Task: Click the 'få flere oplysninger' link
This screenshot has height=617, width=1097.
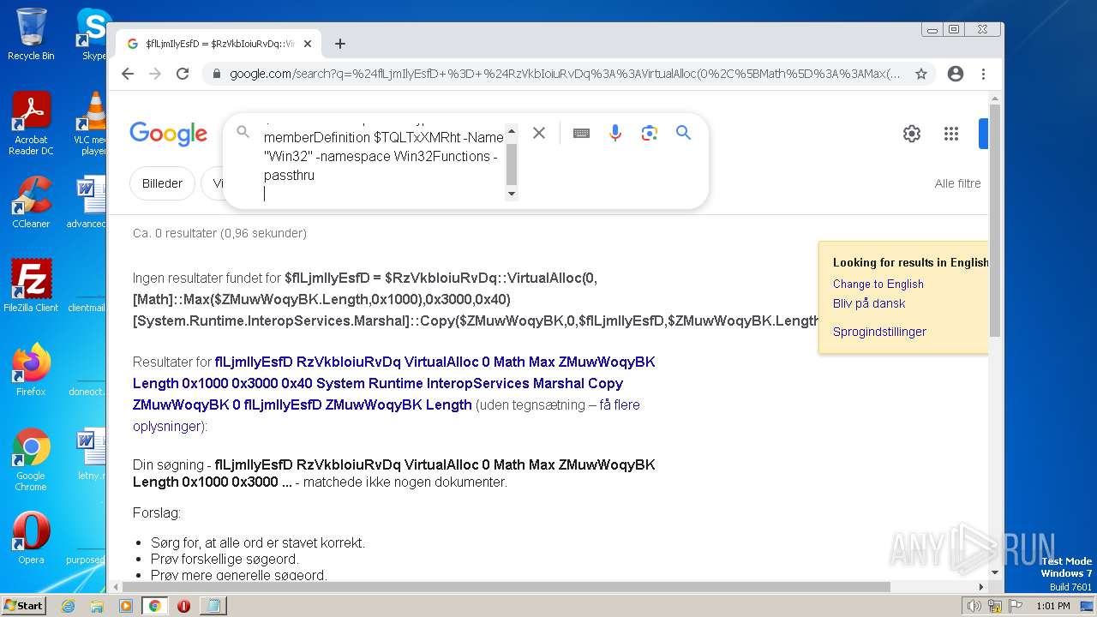Action: 387,416
